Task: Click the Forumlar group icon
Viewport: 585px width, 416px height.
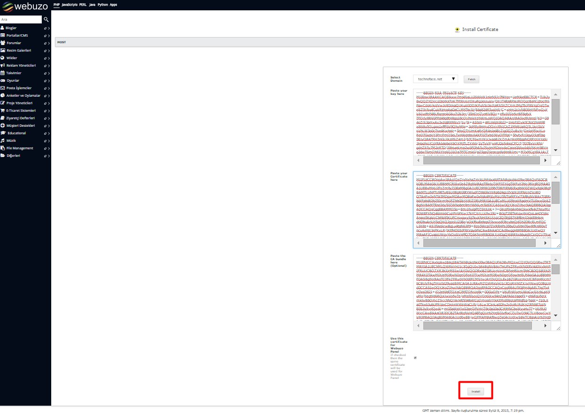Action: 3,43
